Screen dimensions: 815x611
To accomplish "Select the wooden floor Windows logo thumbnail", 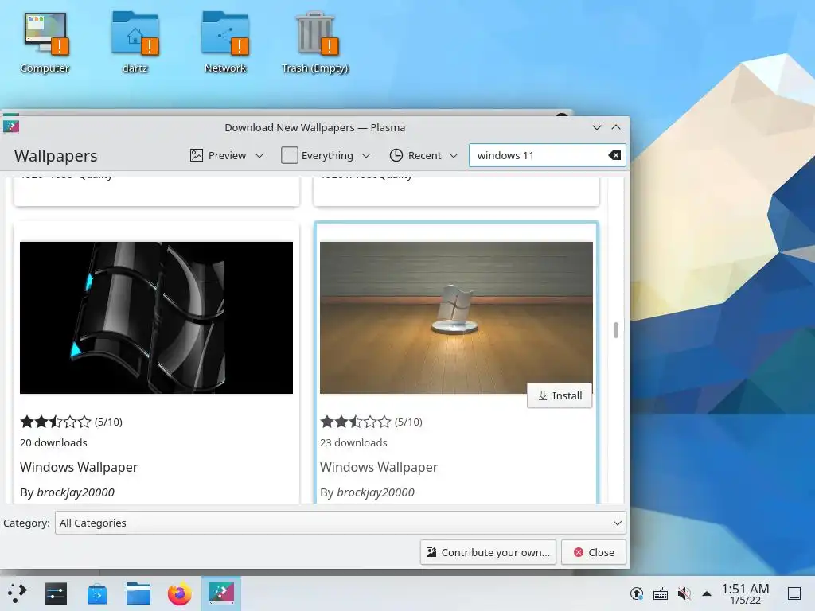I will tap(456, 317).
